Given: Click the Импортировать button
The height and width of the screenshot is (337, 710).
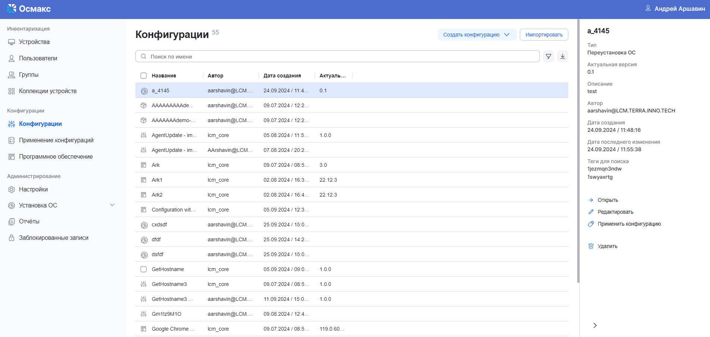Looking at the screenshot, I should pyautogui.click(x=544, y=34).
